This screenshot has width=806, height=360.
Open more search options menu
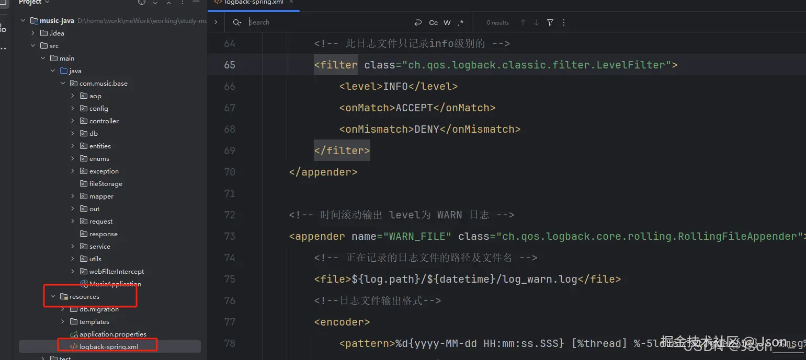point(564,22)
